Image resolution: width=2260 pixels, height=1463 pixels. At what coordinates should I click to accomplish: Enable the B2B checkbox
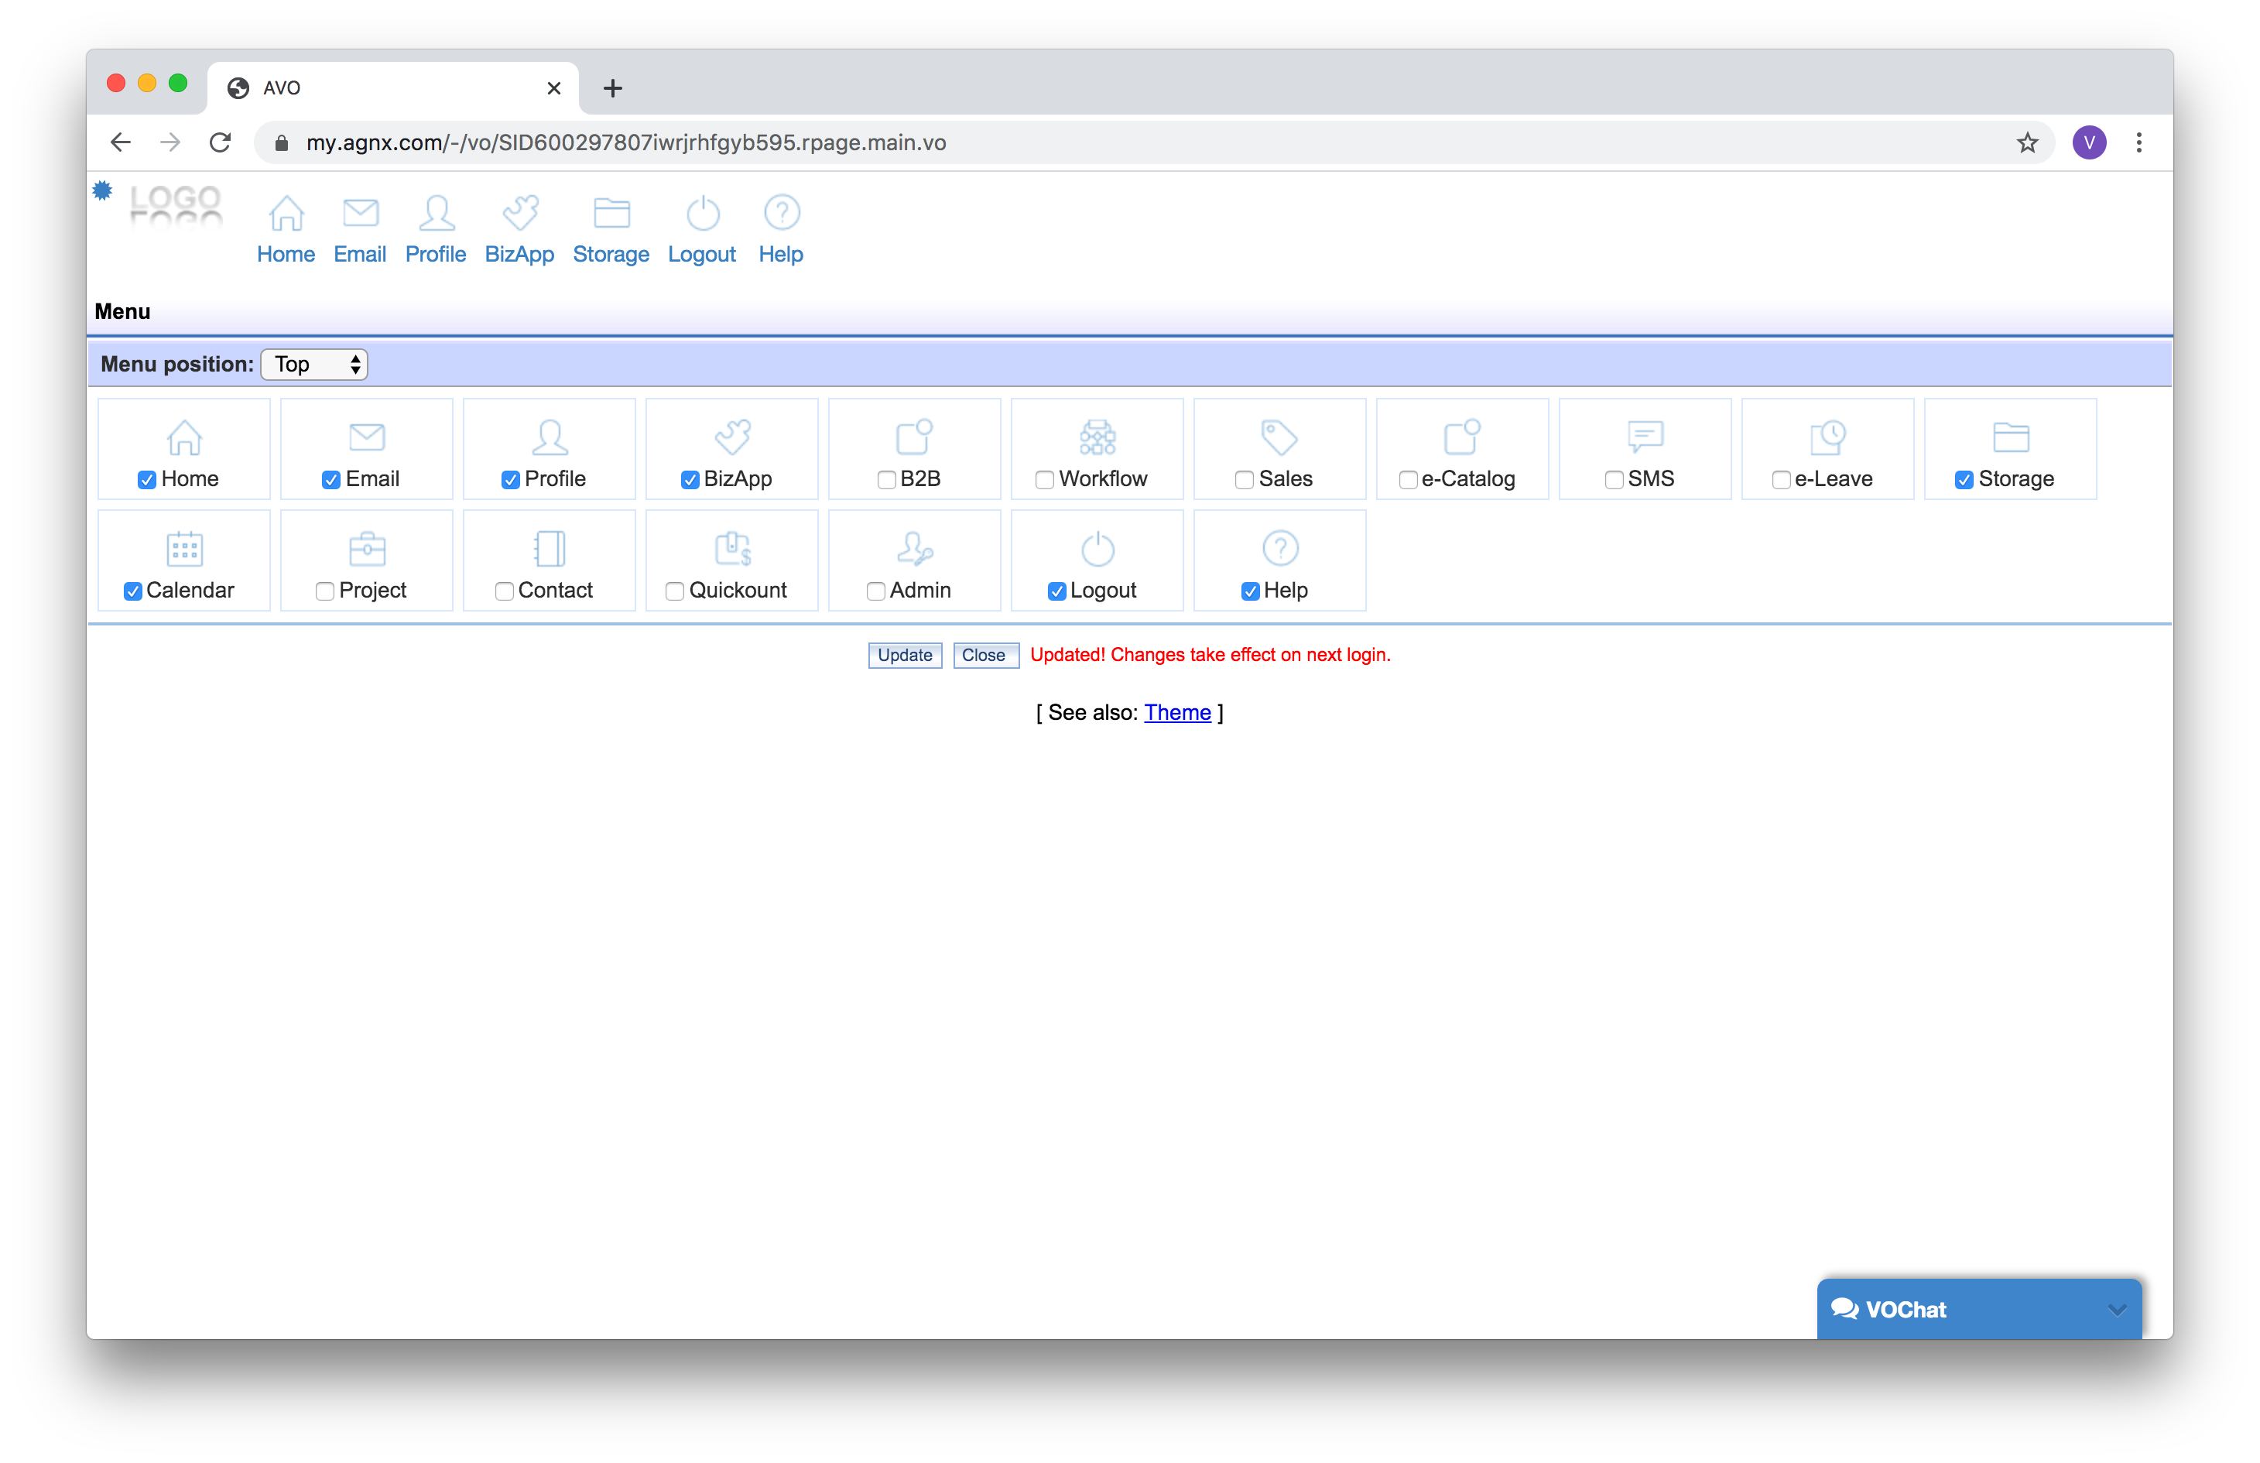(886, 480)
